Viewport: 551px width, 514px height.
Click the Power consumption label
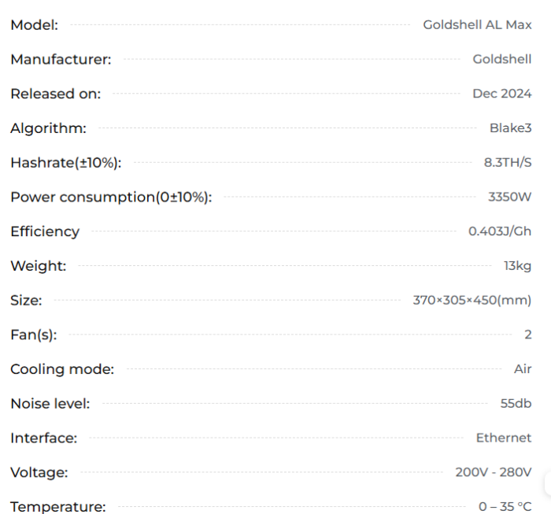[x=111, y=197]
